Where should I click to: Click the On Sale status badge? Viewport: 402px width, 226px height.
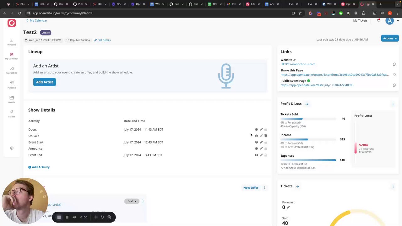[46, 33]
